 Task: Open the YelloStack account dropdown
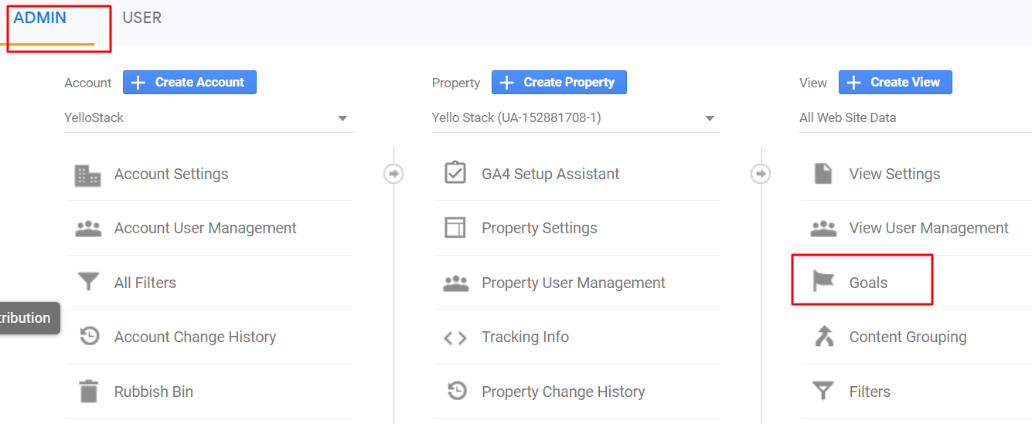(208, 118)
